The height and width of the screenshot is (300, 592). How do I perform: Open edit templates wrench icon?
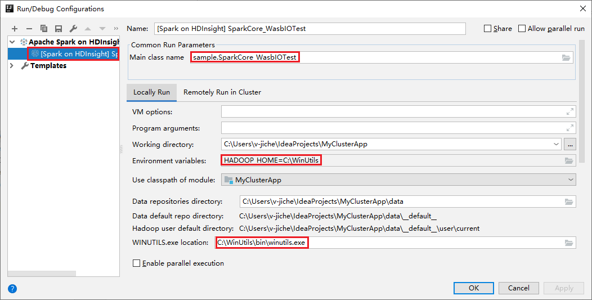[73, 29]
